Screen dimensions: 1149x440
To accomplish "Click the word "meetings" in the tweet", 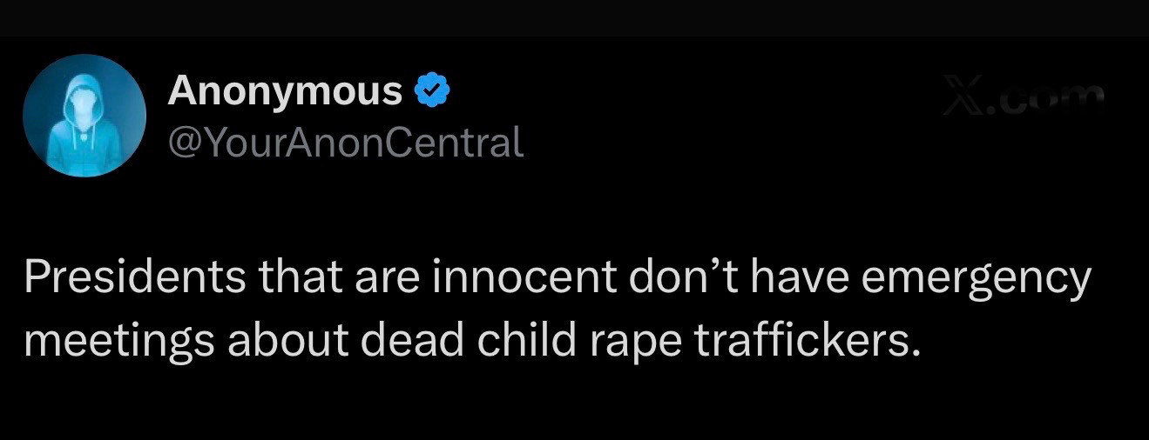I will [118, 342].
